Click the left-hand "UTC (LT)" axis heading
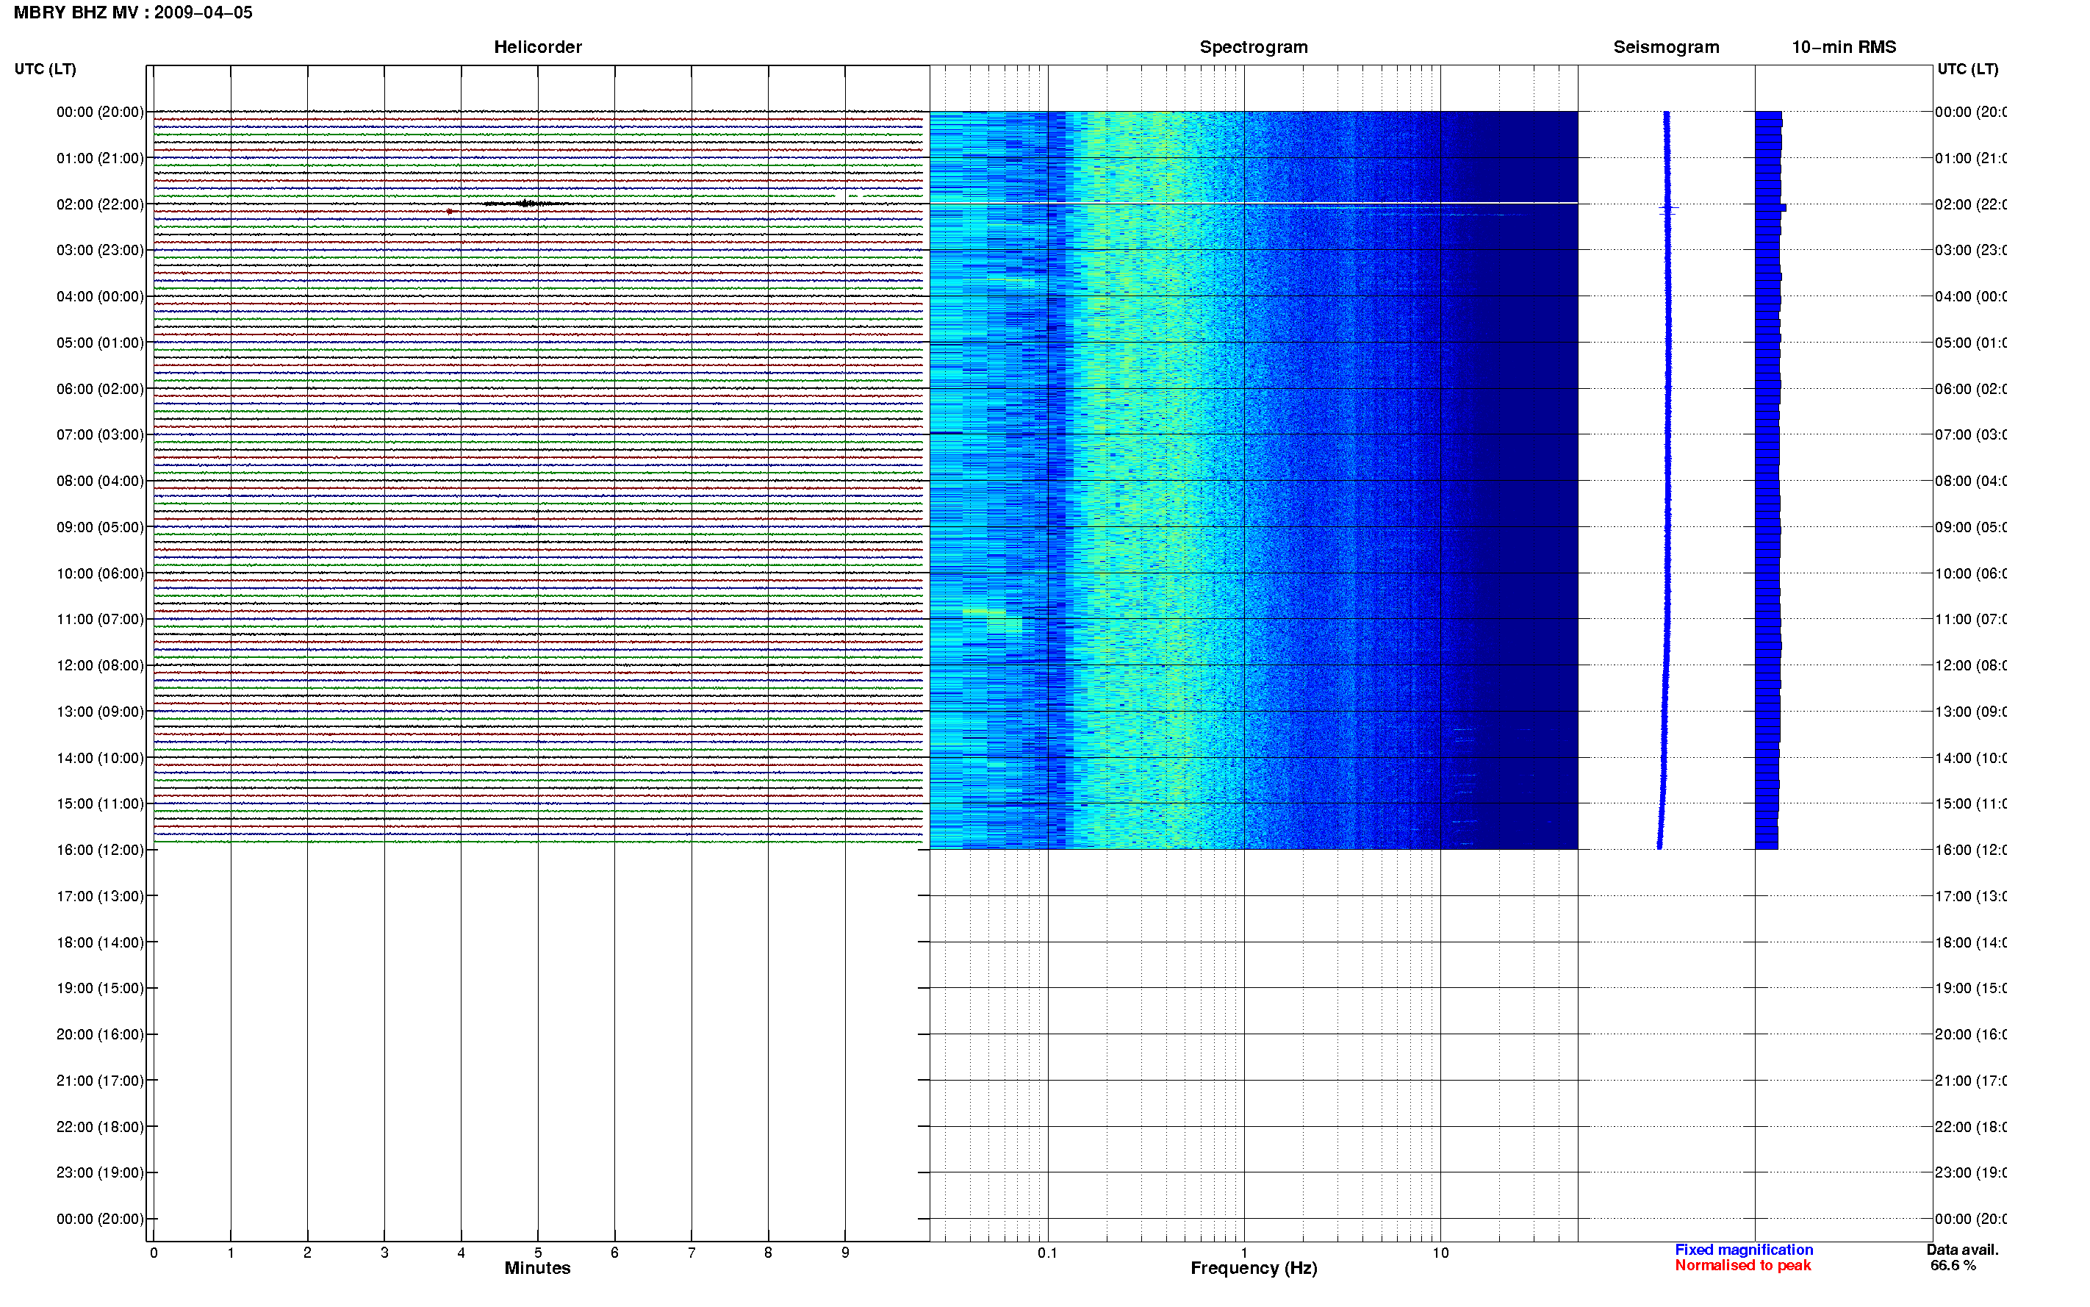 [x=45, y=69]
